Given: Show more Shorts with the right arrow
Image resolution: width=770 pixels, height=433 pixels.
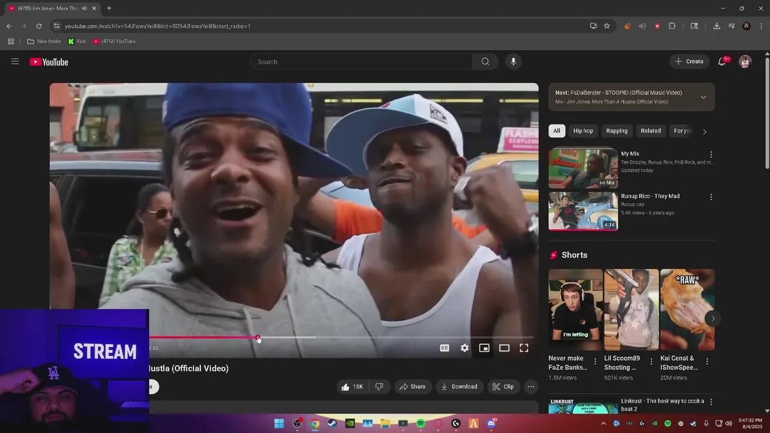Looking at the screenshot, I should coord(713,318).
